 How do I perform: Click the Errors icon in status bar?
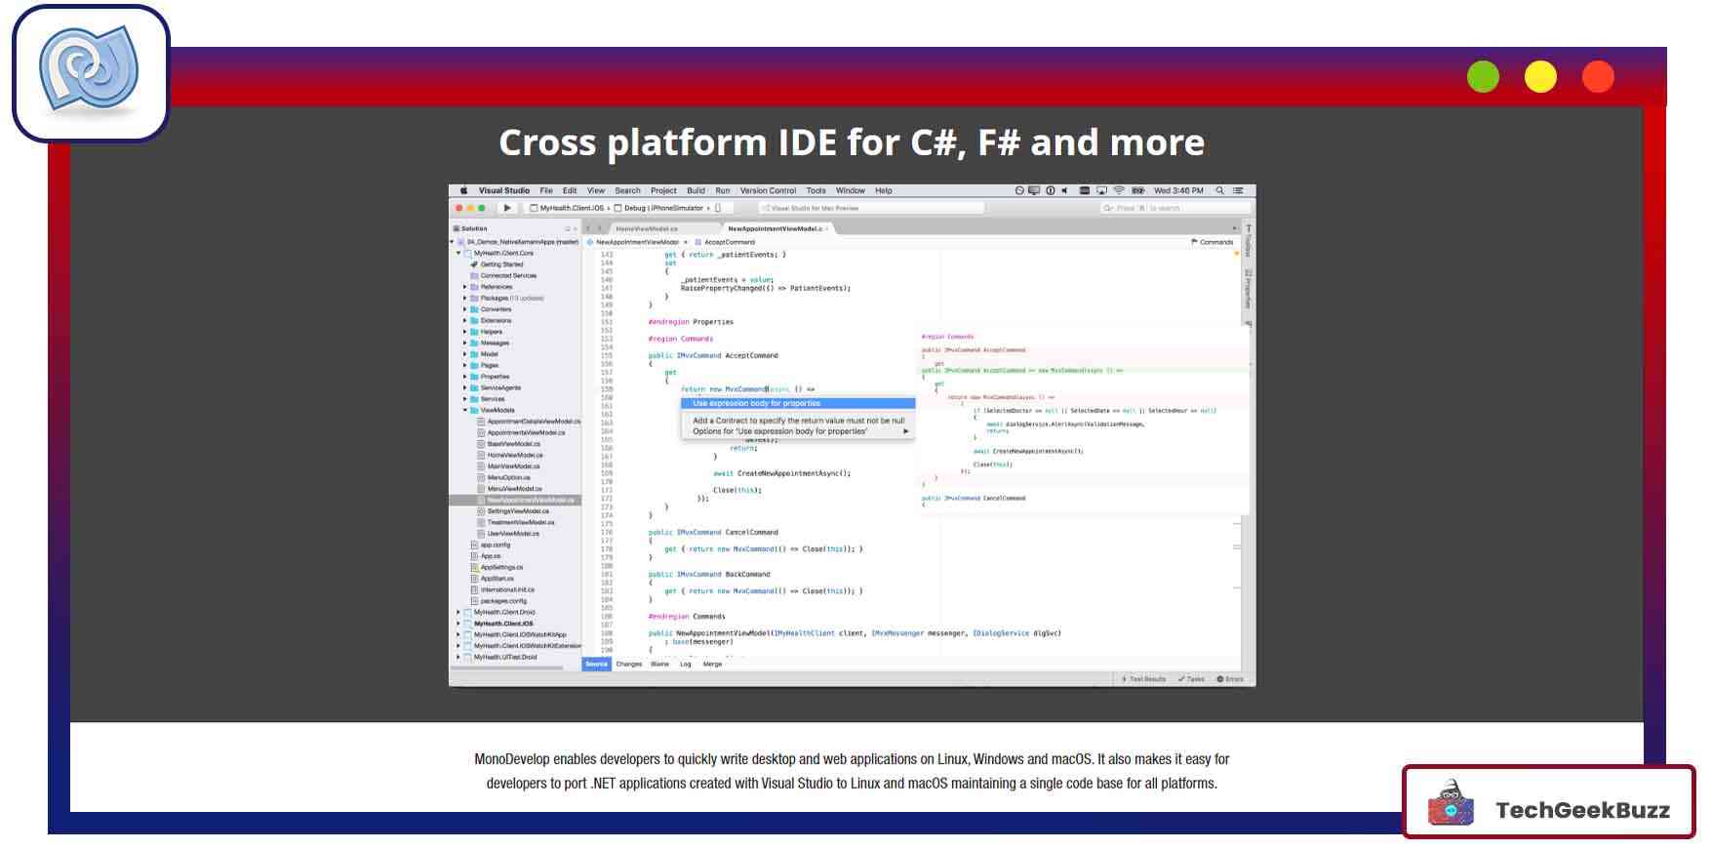click(1230, 679)
